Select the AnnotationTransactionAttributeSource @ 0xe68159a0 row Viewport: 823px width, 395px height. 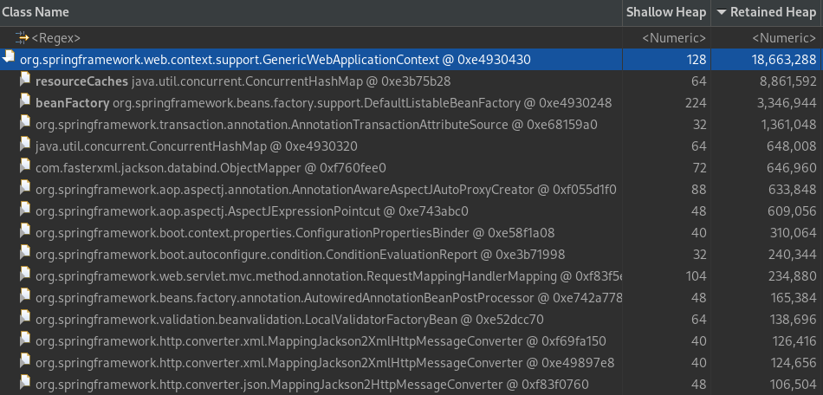point(411,125)
